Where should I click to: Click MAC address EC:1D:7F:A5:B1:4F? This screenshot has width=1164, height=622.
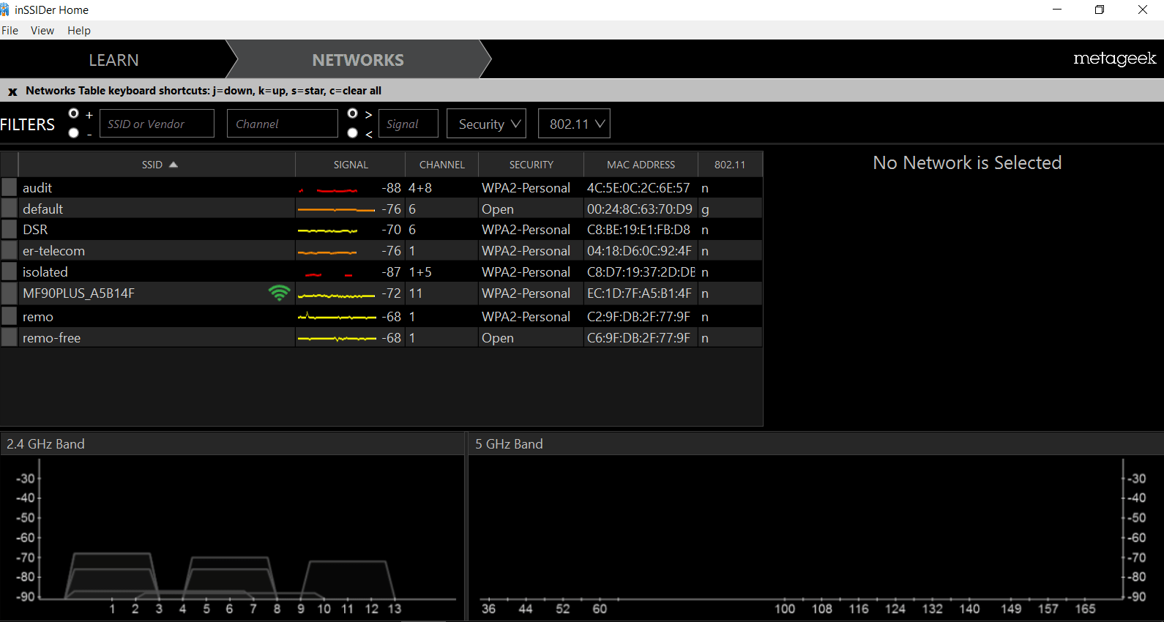(639, 293)
